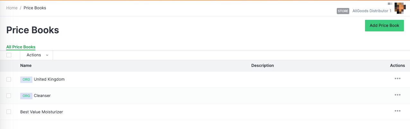The image size is (410, 129).
Task: Click the Name column header
Action: [26, 66]
